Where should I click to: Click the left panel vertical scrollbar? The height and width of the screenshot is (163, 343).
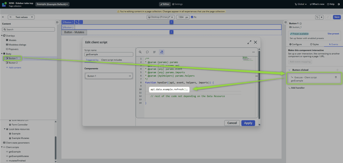point(56,148)
